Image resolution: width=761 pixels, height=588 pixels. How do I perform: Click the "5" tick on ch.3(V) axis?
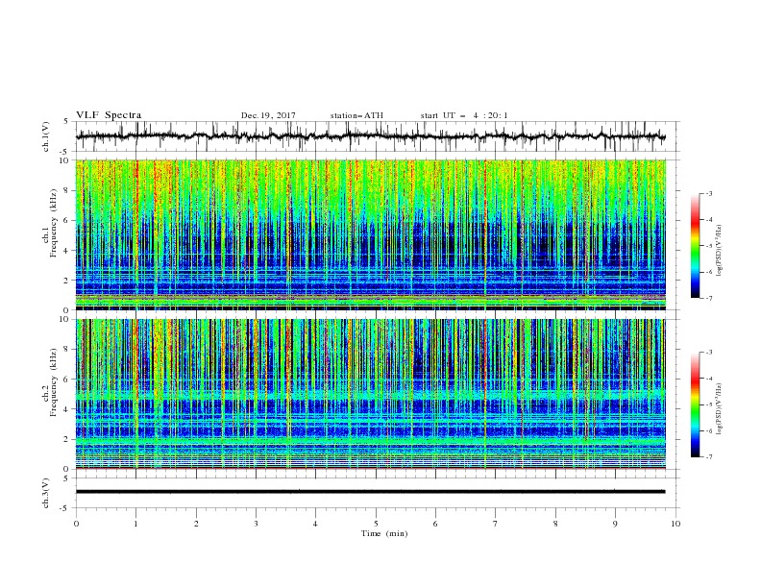(68, 478)
